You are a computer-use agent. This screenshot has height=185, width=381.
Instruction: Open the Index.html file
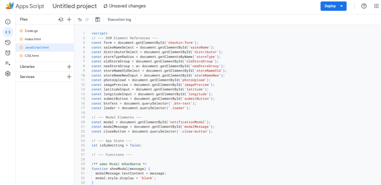coord(32,39)
